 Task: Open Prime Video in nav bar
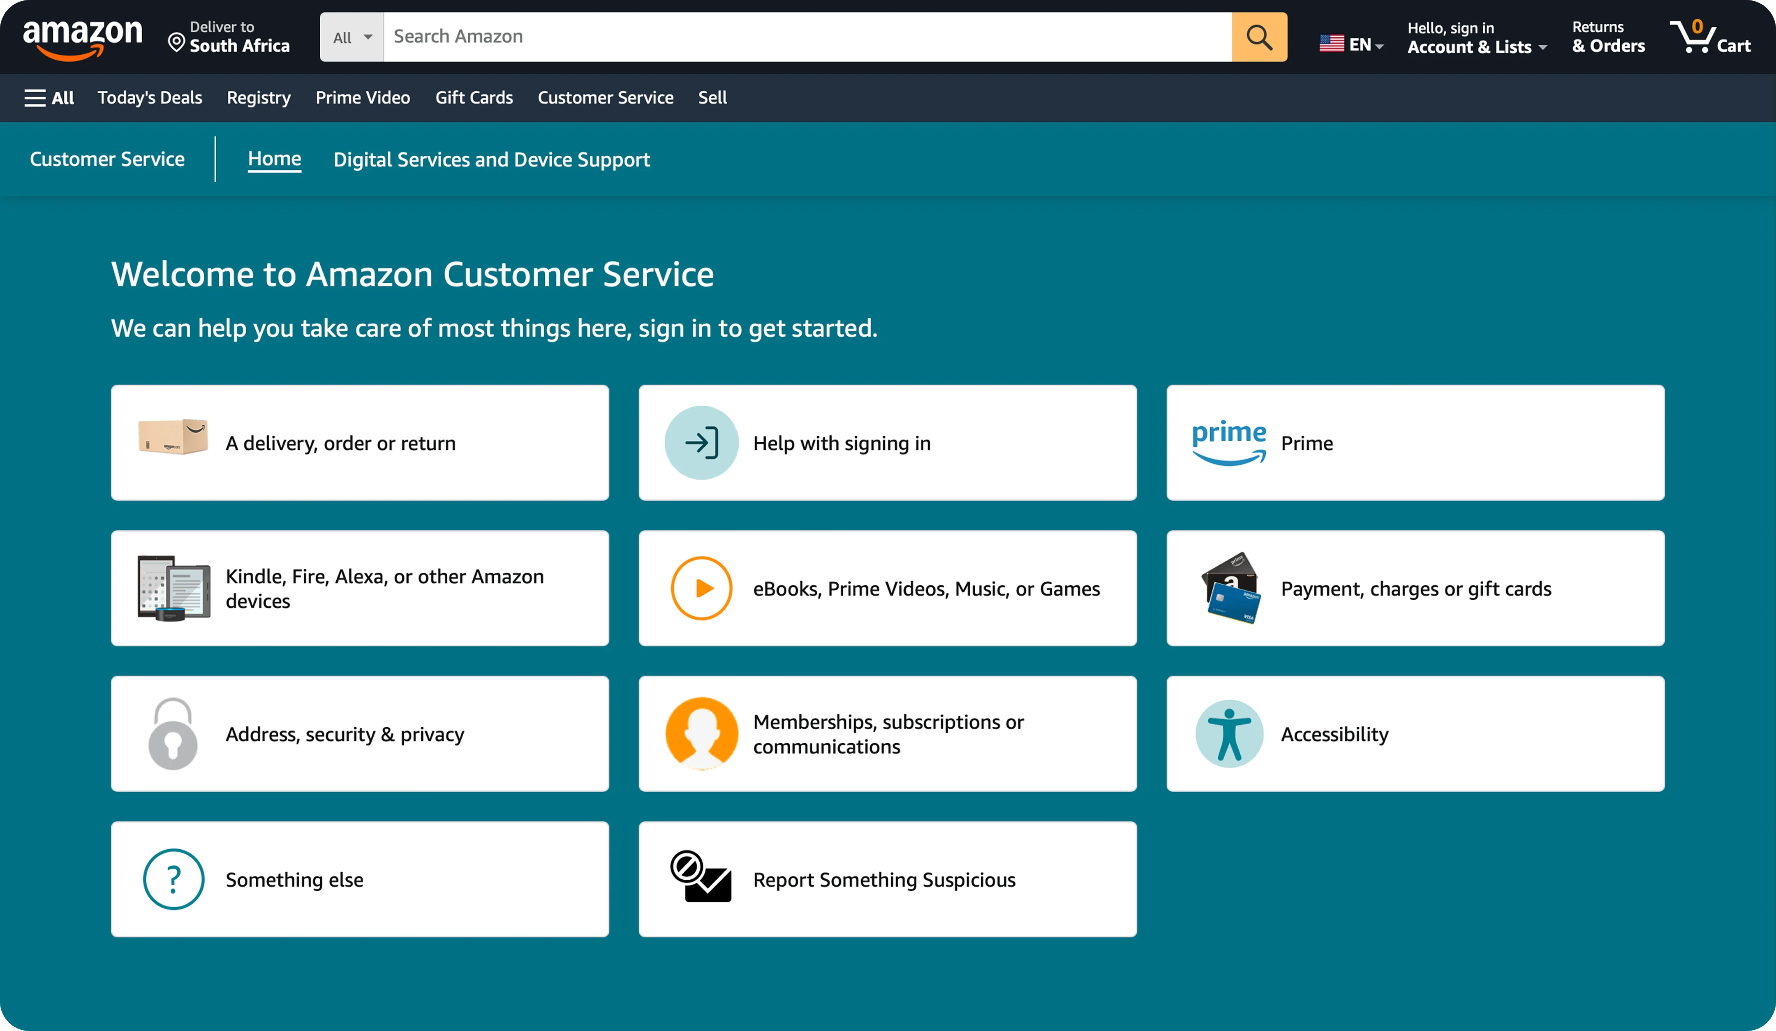[362, 98]
